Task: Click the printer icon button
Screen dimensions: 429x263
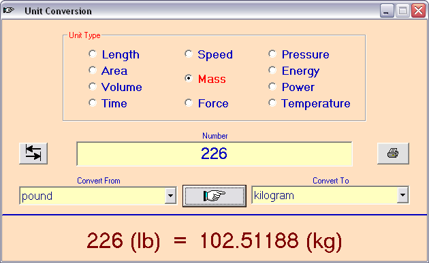Action: point(393,154)
